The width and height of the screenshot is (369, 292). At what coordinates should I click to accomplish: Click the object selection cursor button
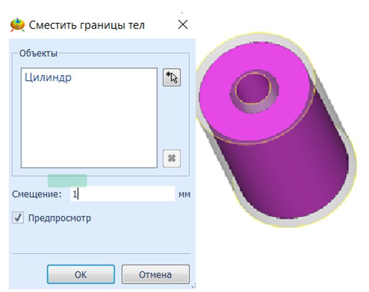tap(172, 77)
